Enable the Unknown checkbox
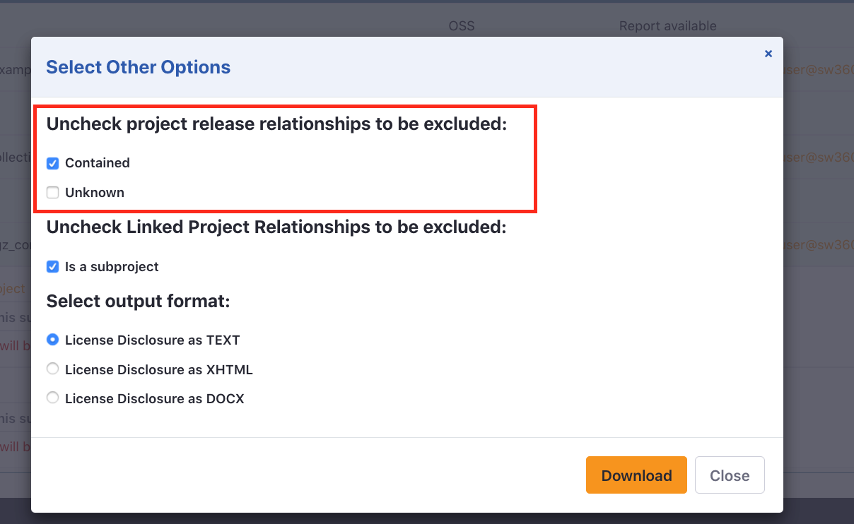 point(52,192)
